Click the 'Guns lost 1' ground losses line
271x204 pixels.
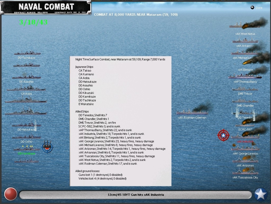(x=100, y=175)
